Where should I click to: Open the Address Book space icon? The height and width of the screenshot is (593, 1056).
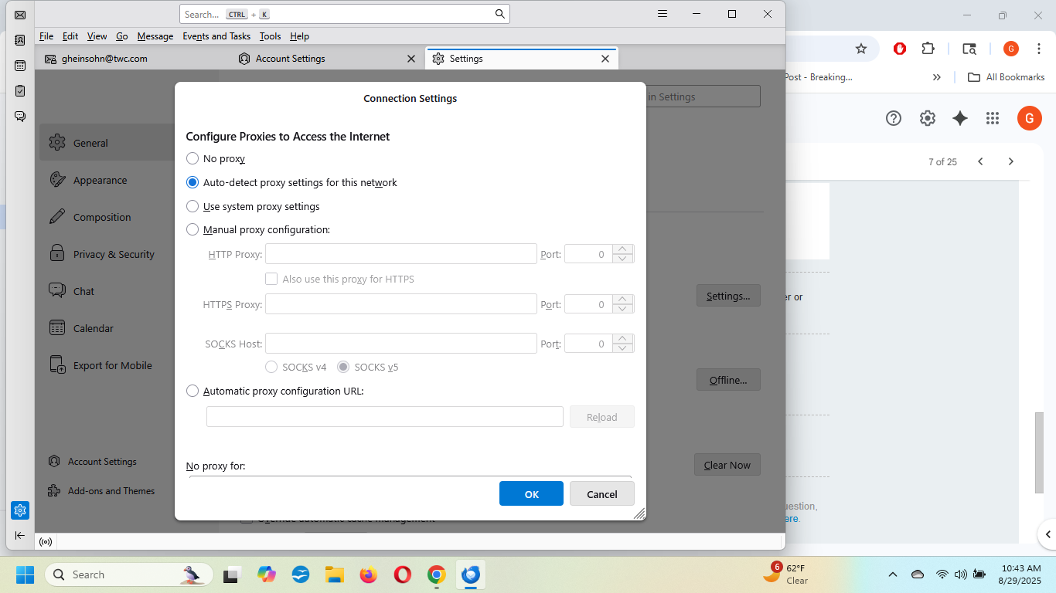tap(20, 40)
